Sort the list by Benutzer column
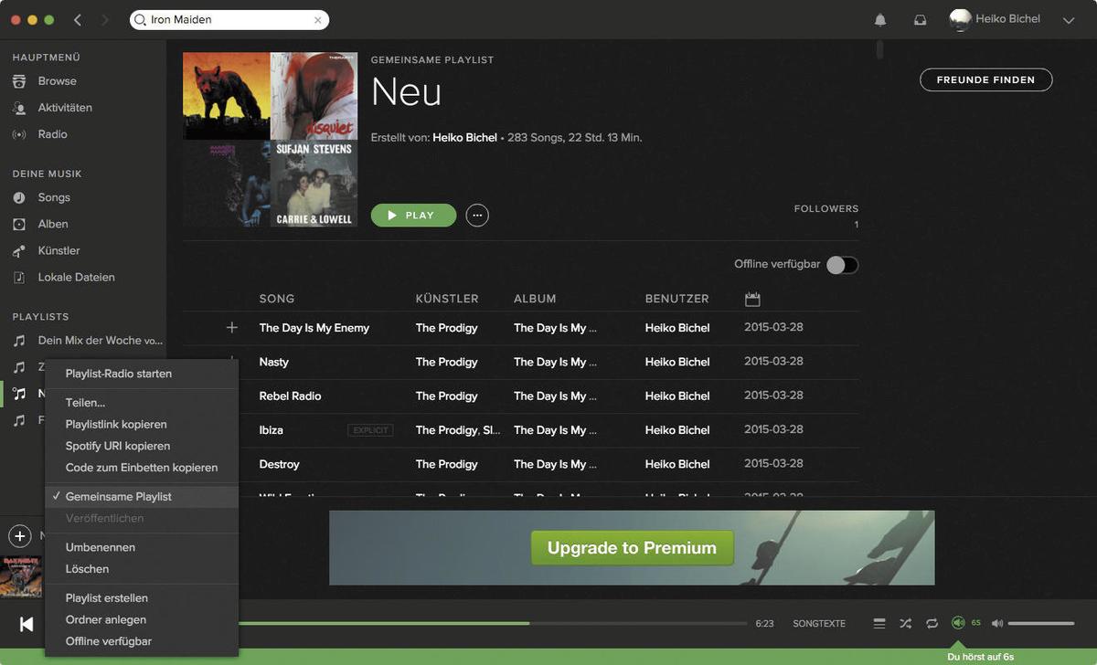Viewport: 1097px width, 665px height. (677, 299)
